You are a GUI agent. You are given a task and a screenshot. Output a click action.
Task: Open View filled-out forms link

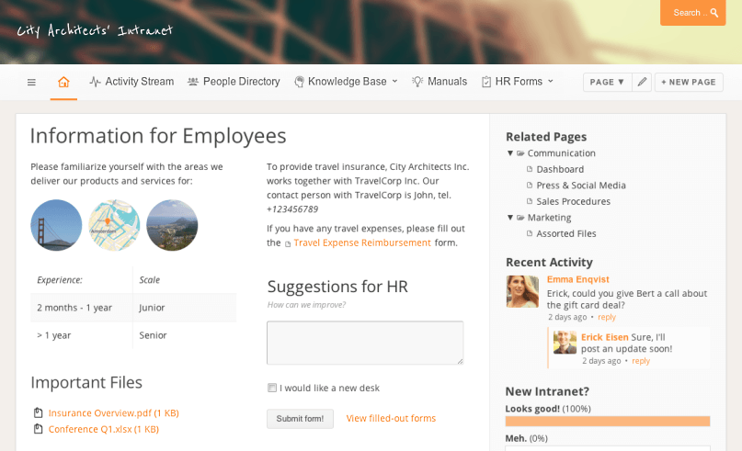point(391,418)
